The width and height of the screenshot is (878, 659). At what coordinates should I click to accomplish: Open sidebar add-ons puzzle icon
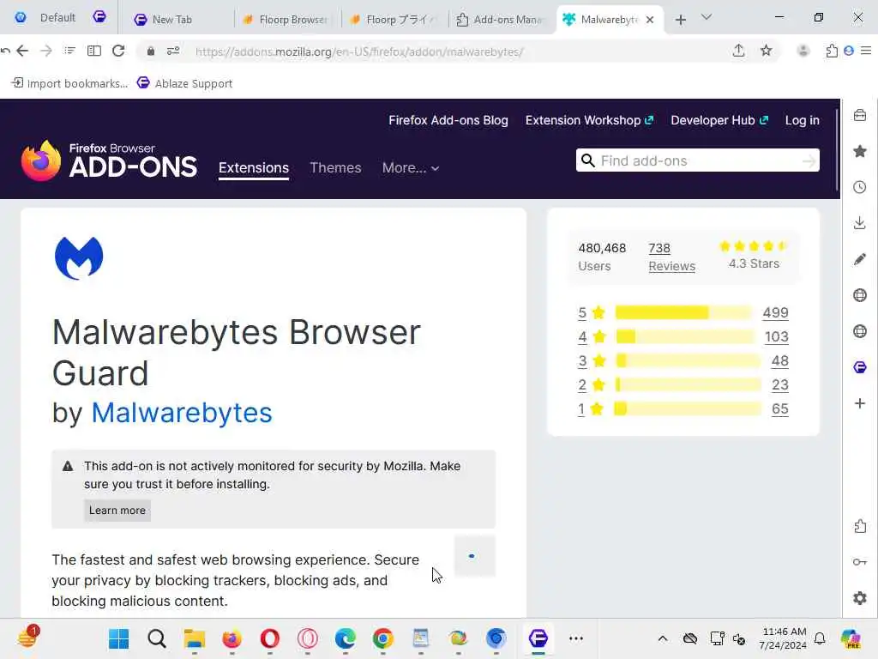pos(860,526)
